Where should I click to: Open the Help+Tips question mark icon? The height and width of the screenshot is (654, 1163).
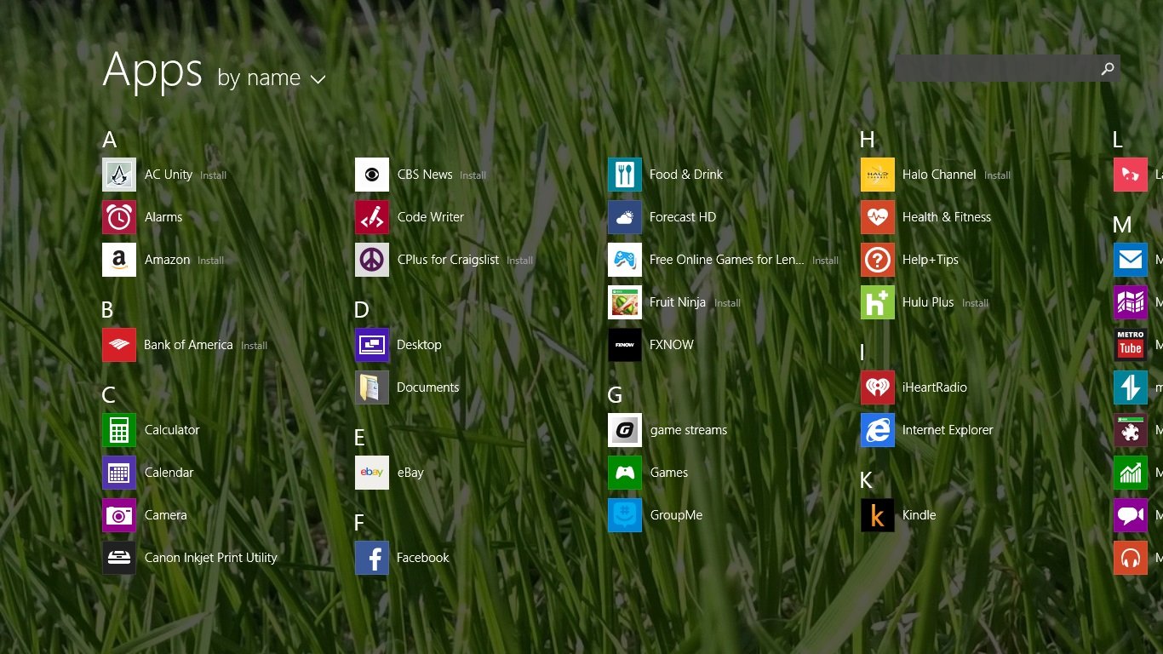[878, 260]
